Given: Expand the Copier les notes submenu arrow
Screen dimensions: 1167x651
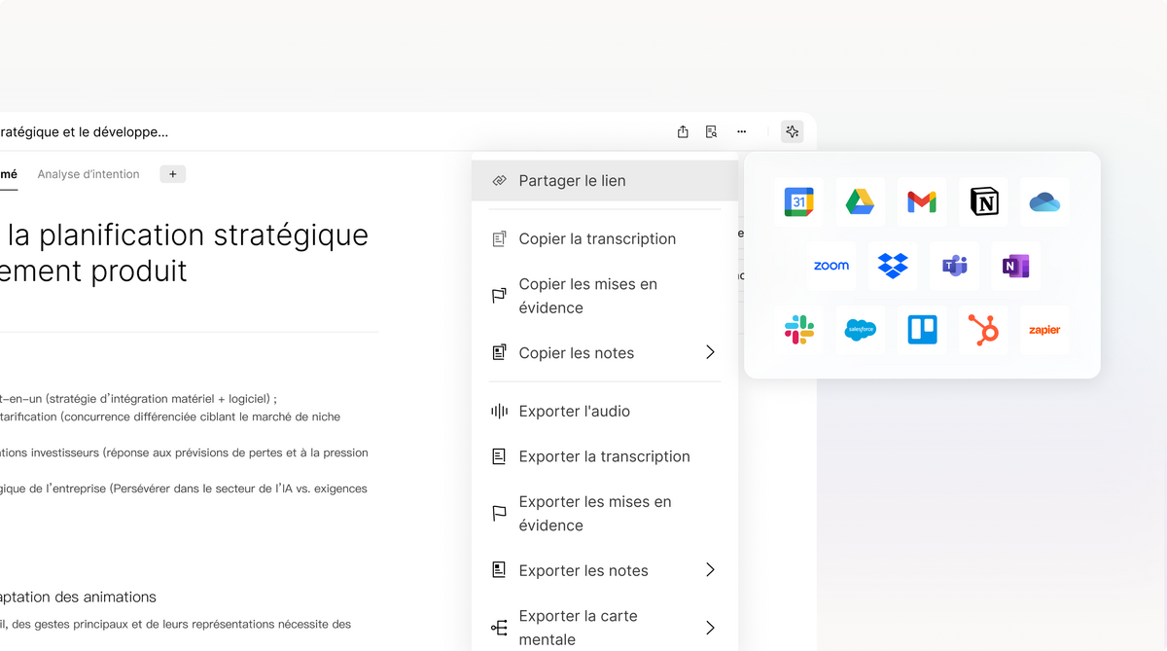Looking at the screenshot, I should 710,352.
